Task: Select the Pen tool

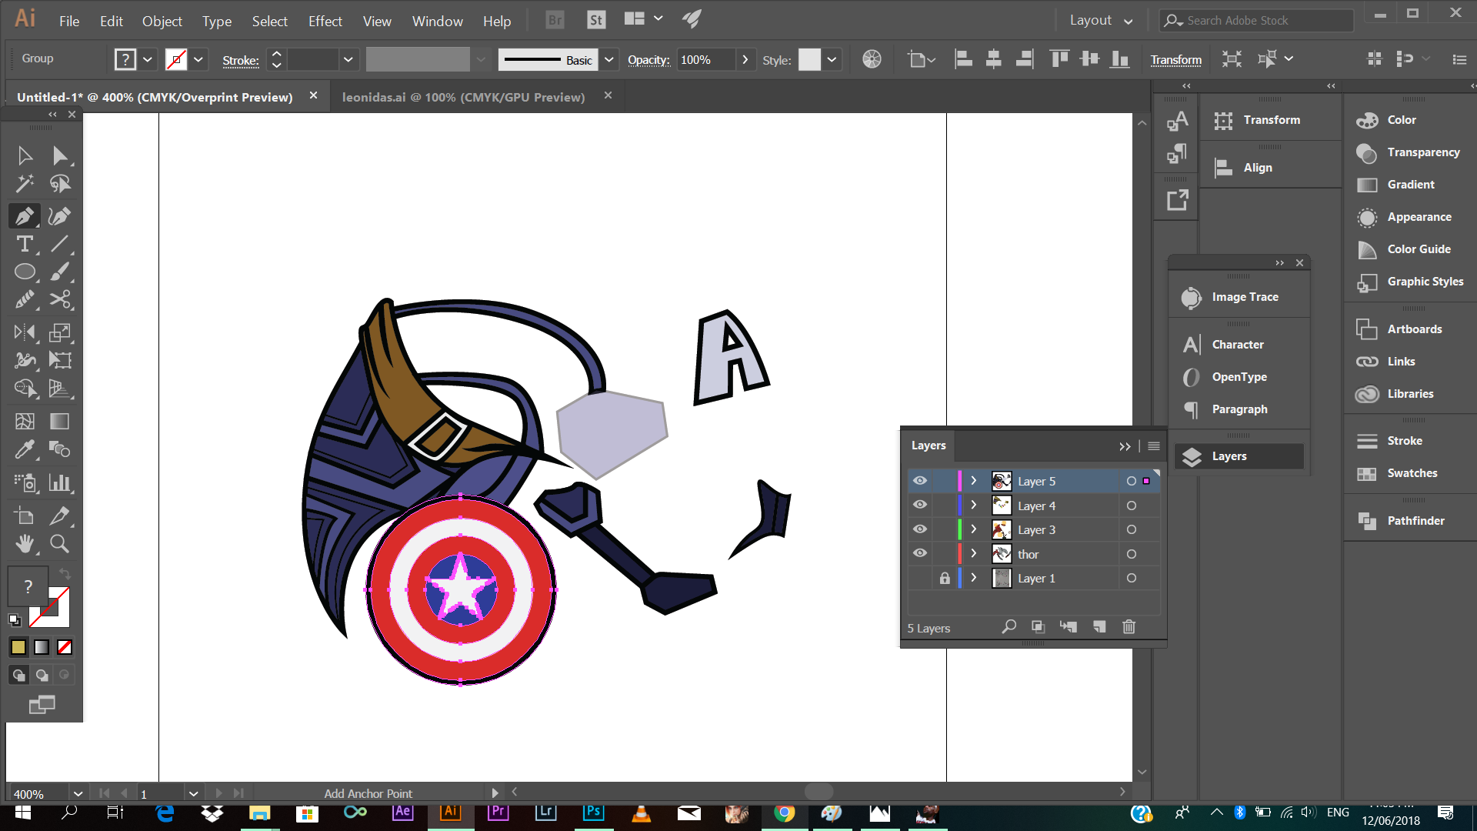Action: (25, 216)
